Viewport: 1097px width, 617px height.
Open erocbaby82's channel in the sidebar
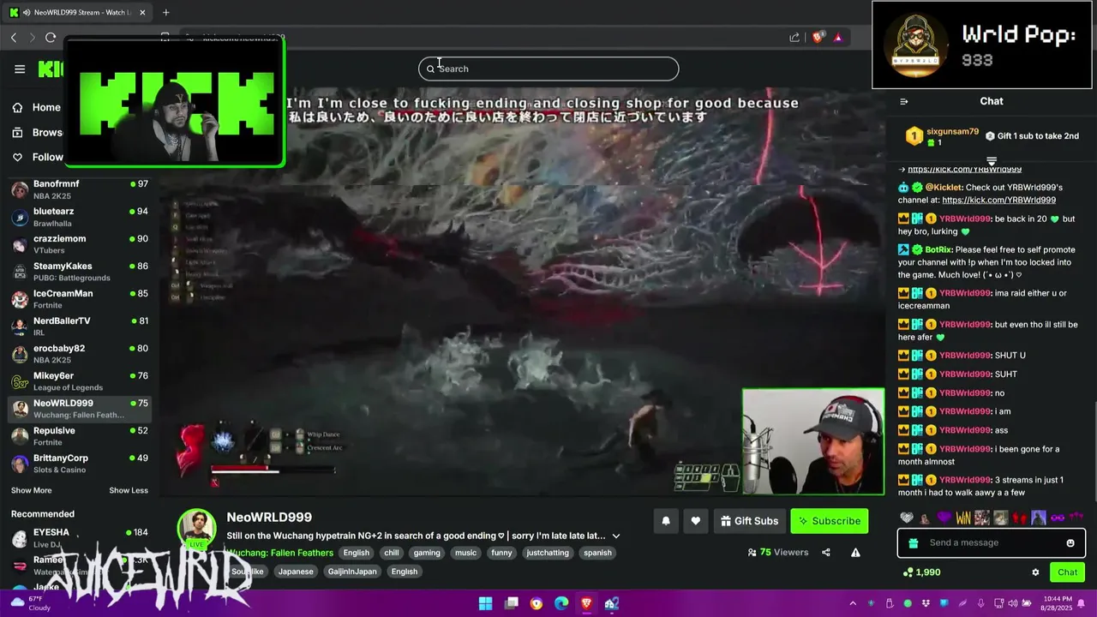(79, 354)
